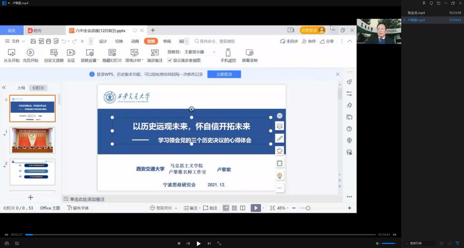Click the 会议 meeting icon

(71, 53)
